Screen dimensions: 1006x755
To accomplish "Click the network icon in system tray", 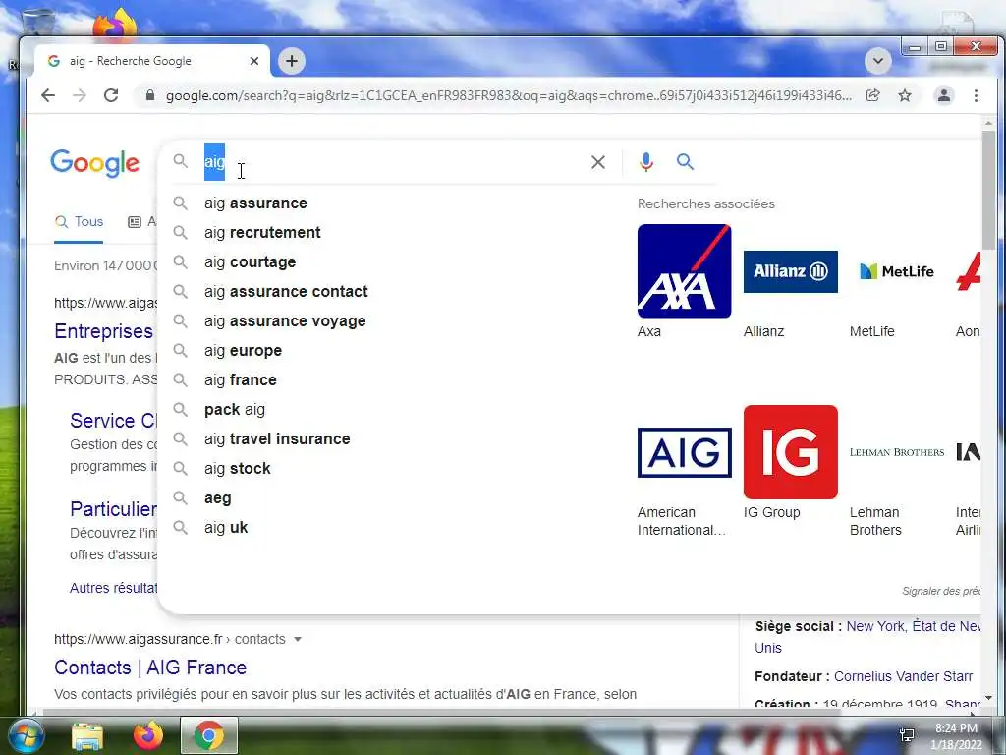I will (x=907, y=735).
